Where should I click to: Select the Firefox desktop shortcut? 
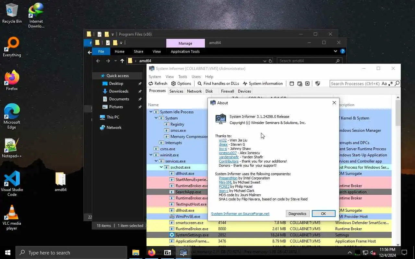(12, 81)
